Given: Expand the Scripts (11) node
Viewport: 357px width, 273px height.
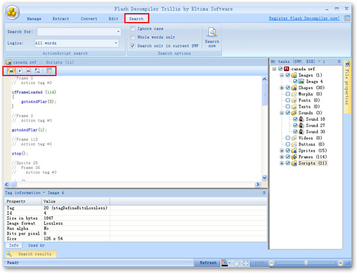Looking at the screenshot, I should [282, 163].
